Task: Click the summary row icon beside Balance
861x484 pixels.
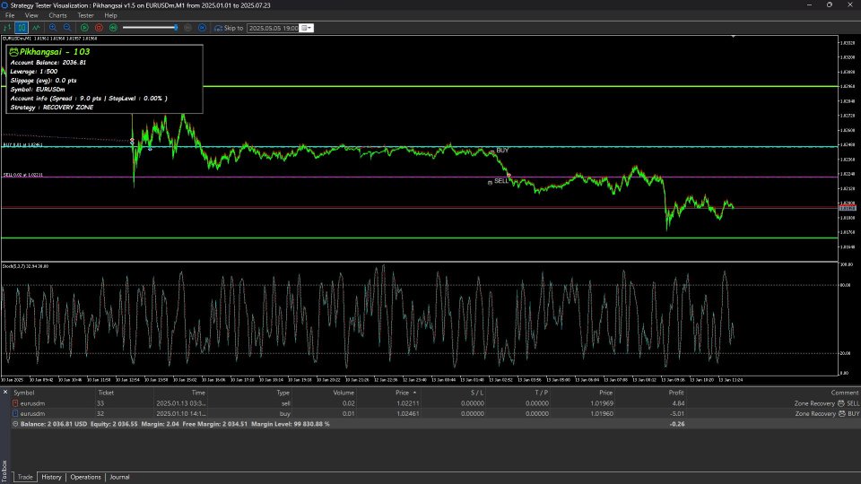Action: click(15, 424)
